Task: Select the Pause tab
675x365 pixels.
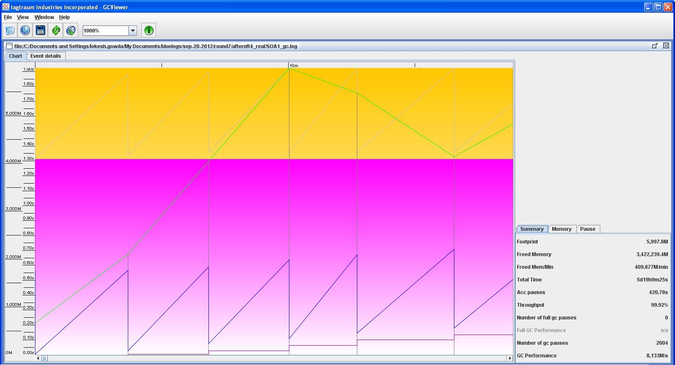Action: click(x=588, y=229)
